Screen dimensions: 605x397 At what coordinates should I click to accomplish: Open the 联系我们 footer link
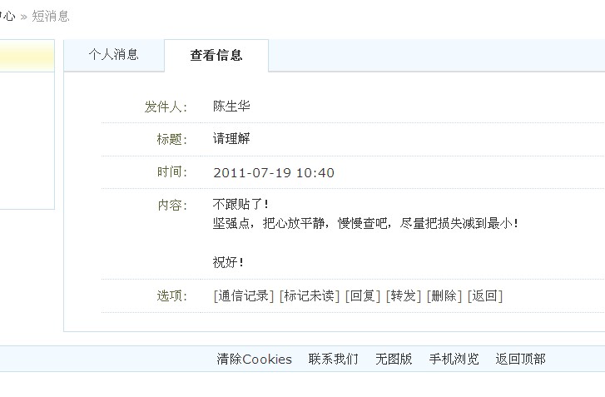tap(334, 360)
